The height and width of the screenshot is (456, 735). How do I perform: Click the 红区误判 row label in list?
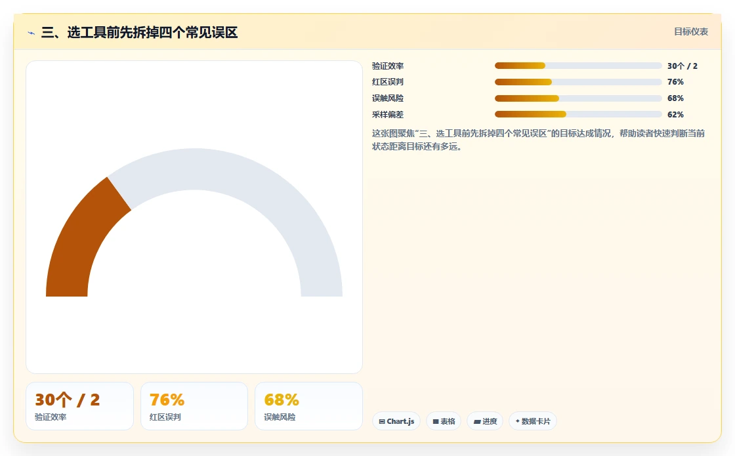[388, 82]
